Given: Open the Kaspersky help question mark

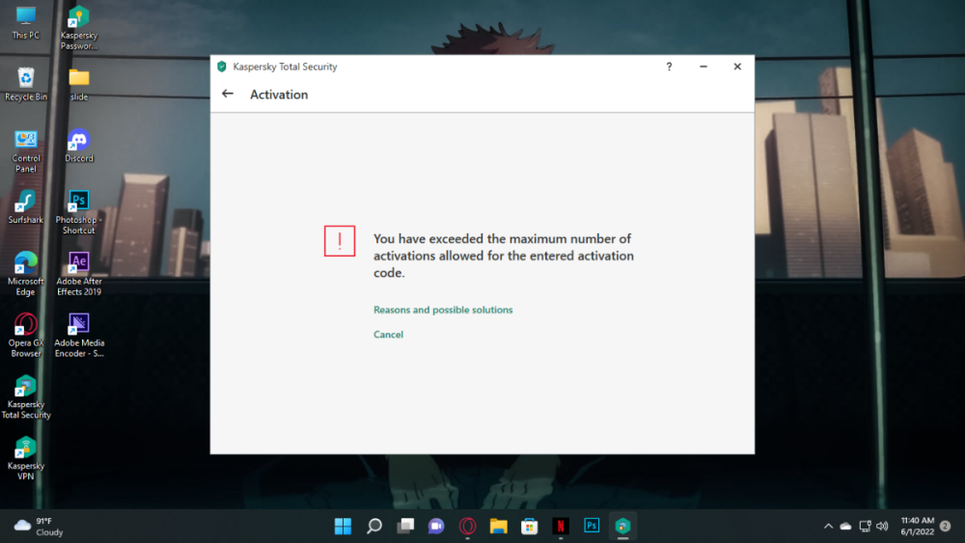Looking at the screenshot, I should 669,67.
